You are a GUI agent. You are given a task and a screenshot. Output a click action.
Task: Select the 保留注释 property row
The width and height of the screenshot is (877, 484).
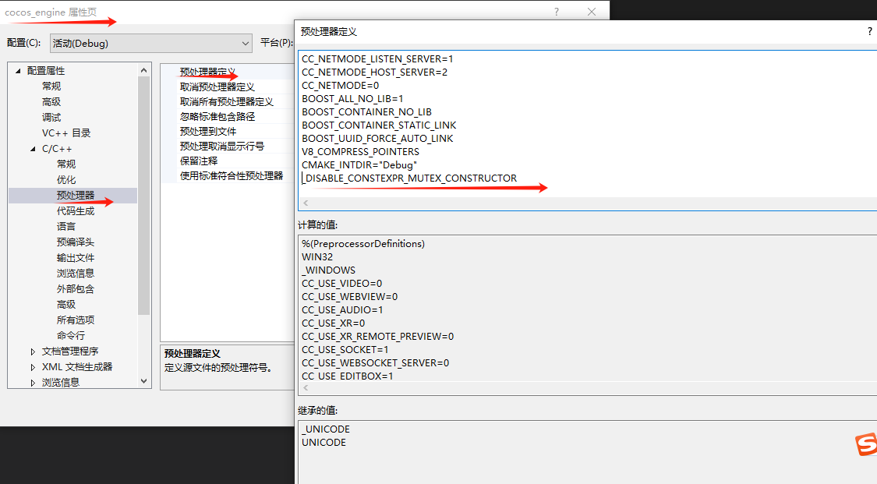pyautogui.click(x=227, y=161)
